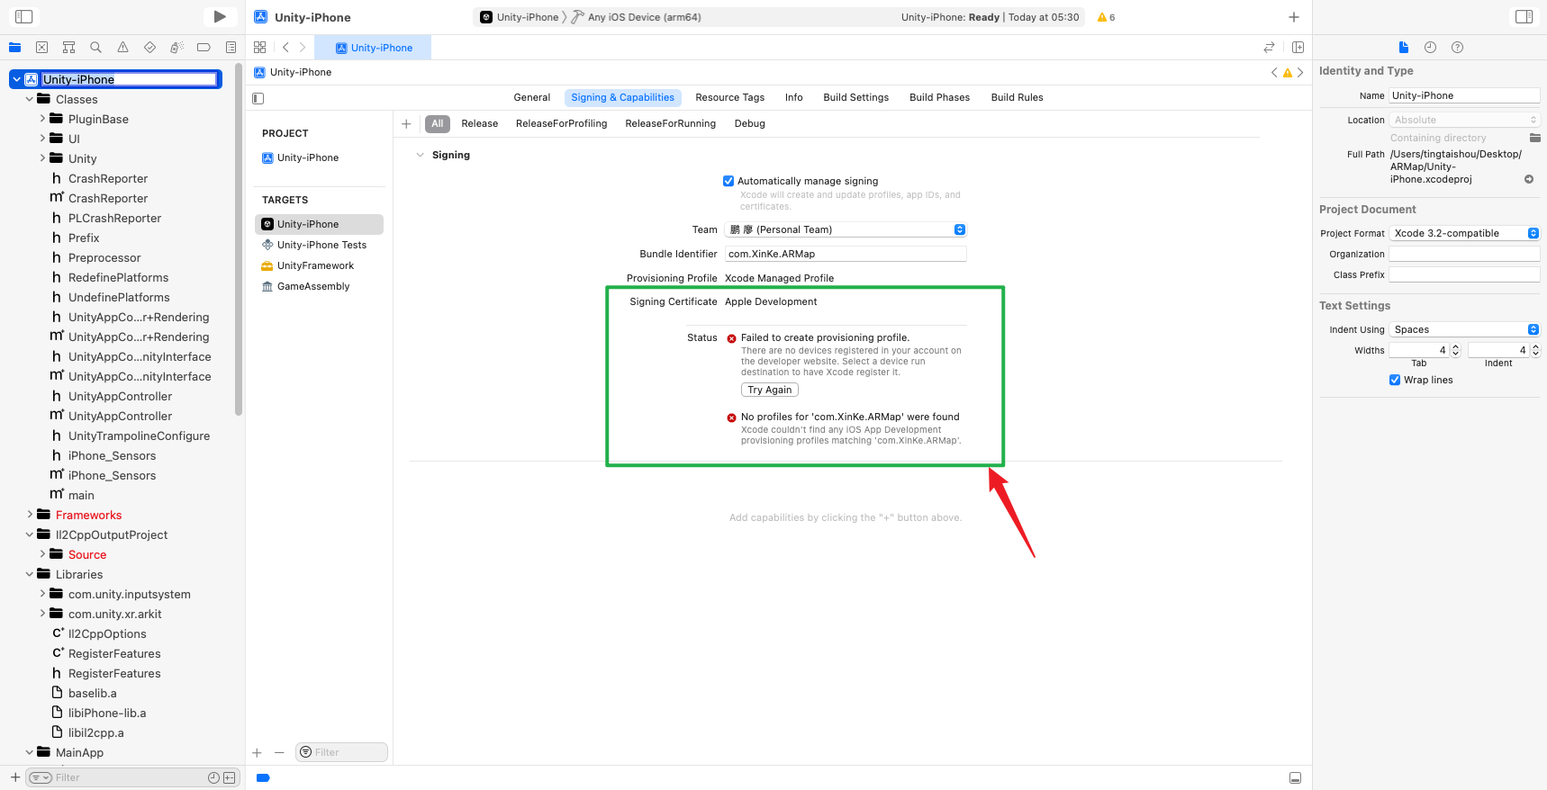Screen dimensions: 1547x790
Task: Click the add tab plus button
Action: pos(1293,17)
